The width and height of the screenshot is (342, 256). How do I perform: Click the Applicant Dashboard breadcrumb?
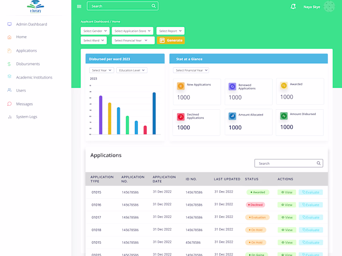(x=95, y=21)
